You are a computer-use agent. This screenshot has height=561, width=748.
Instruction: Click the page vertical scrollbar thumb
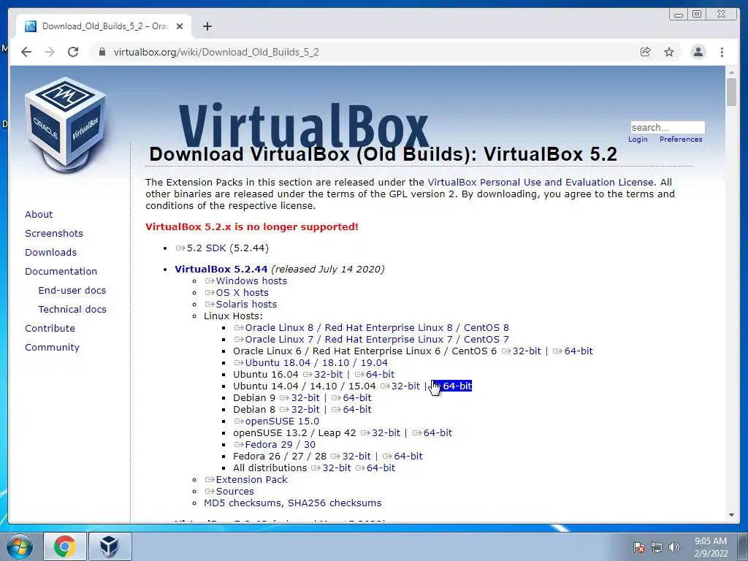tap(731, 91)
